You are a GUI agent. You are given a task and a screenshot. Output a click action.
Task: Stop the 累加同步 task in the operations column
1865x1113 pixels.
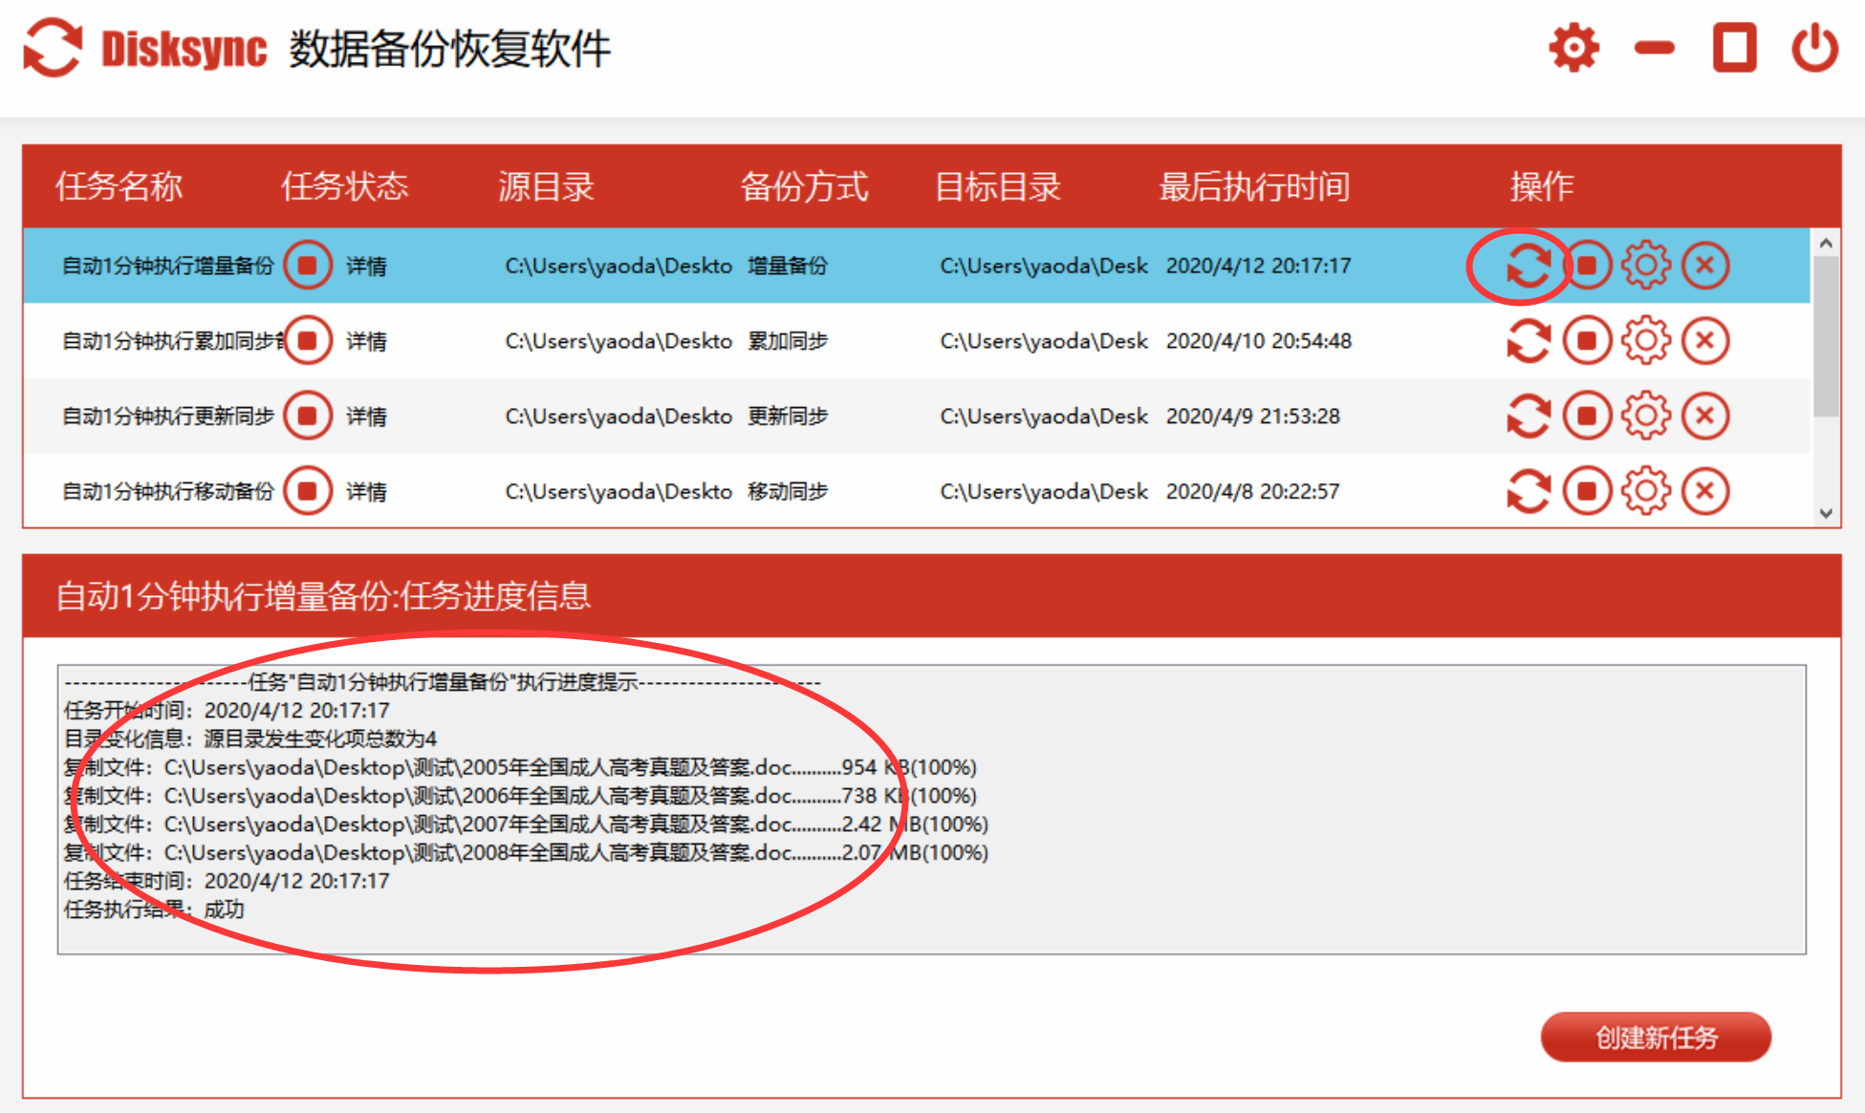click(1588, 341)
